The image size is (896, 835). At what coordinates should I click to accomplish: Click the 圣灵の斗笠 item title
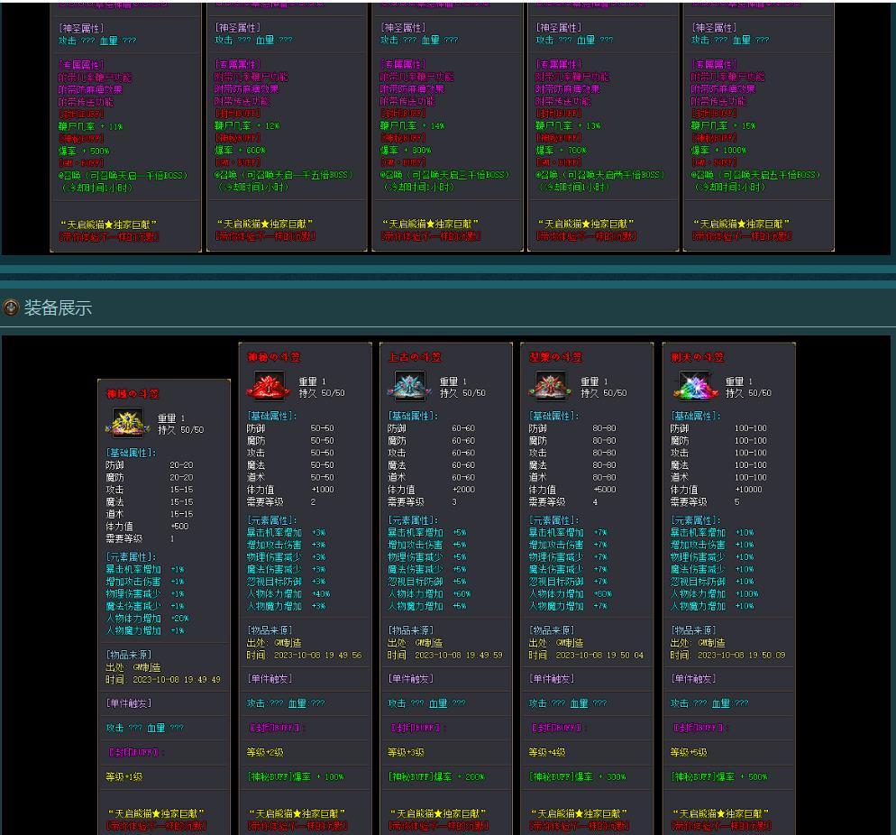coord(555,357)
